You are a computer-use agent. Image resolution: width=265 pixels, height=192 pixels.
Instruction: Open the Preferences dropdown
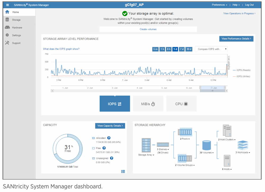219,5
